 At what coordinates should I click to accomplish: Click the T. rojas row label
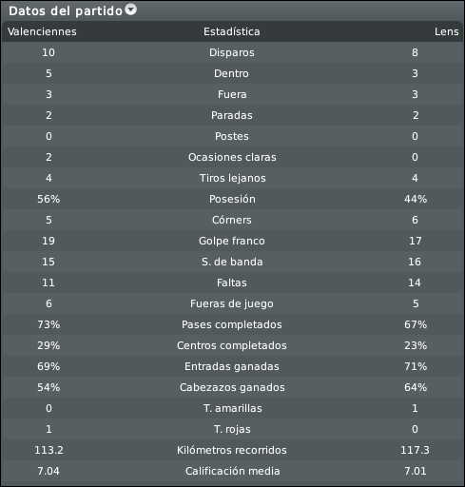click(232, 429)
